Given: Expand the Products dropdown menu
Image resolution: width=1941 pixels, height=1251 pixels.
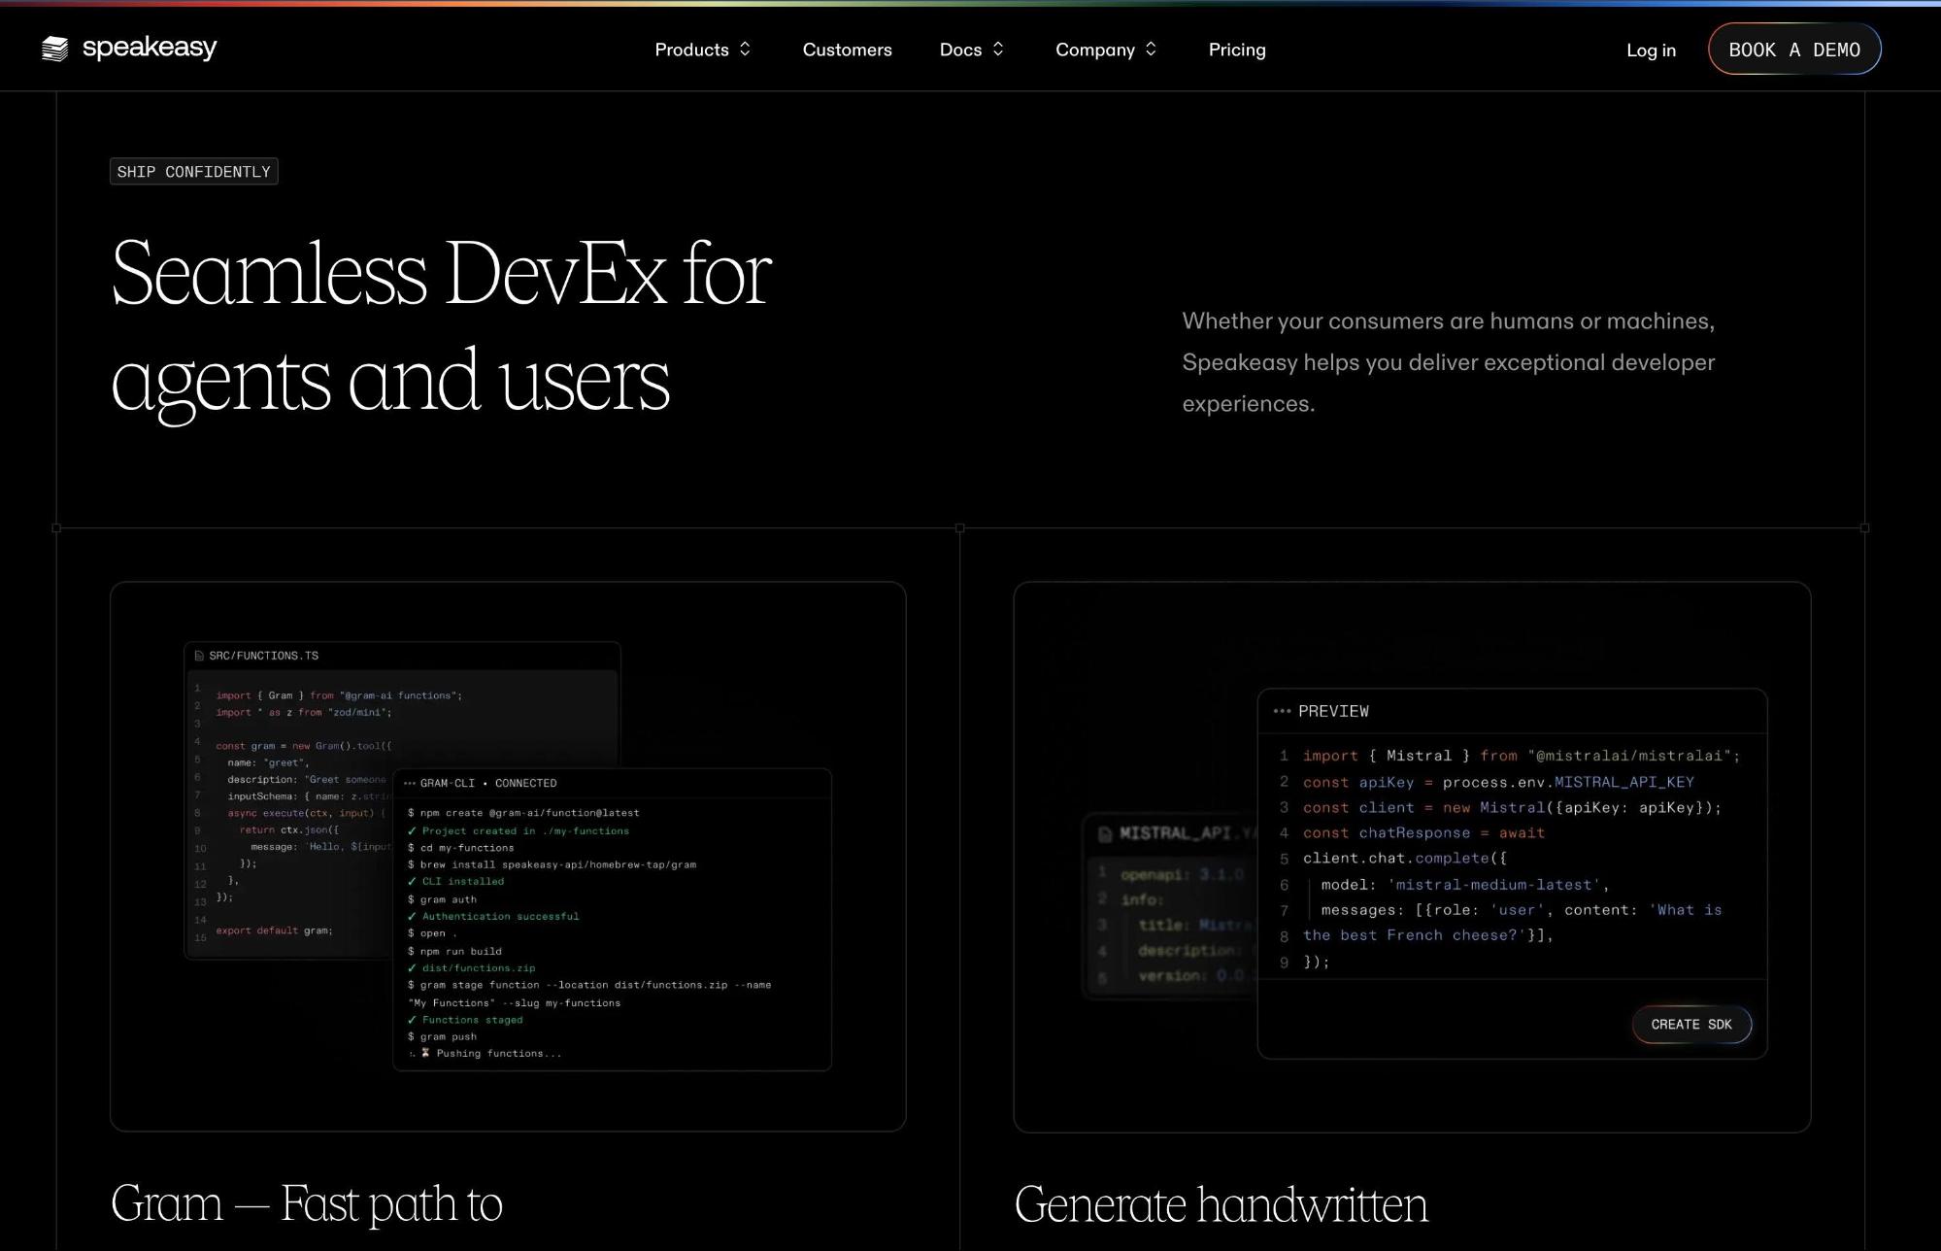Looking at the screenshot, I should click(x=702, y=50).
